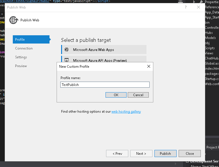
Task: Select packages.config in Solution Explorer
Action: point(212,74)
